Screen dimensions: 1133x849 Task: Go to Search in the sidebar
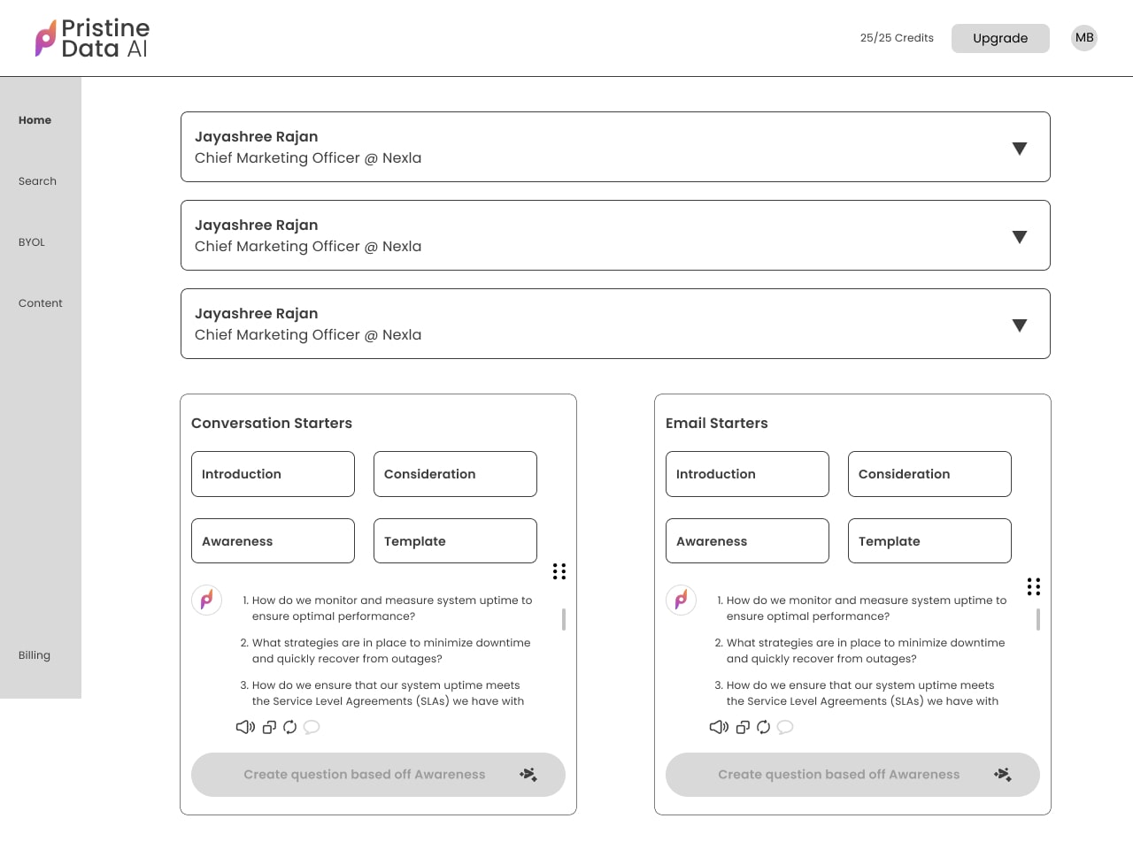pyautogui.click(x=37, y=181)
